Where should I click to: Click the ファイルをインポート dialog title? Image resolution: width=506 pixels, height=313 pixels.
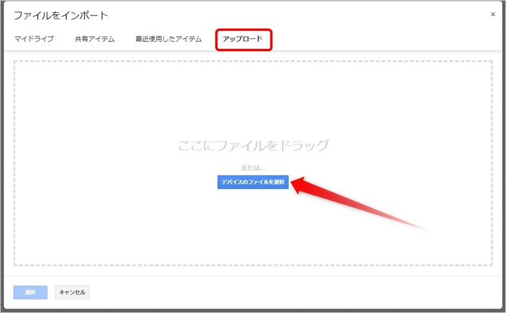(61, 15)
